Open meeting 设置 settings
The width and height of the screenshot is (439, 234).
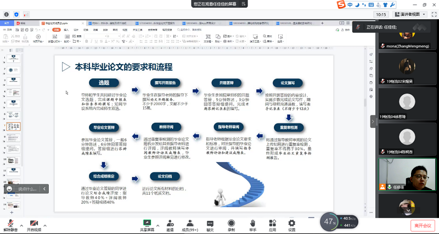tap(291, 225)
